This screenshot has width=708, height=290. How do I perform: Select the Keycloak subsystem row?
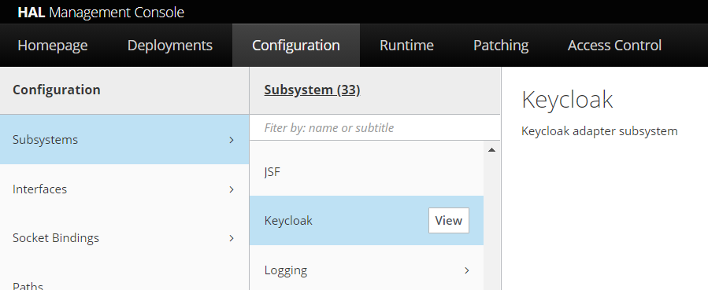[366, 221]
